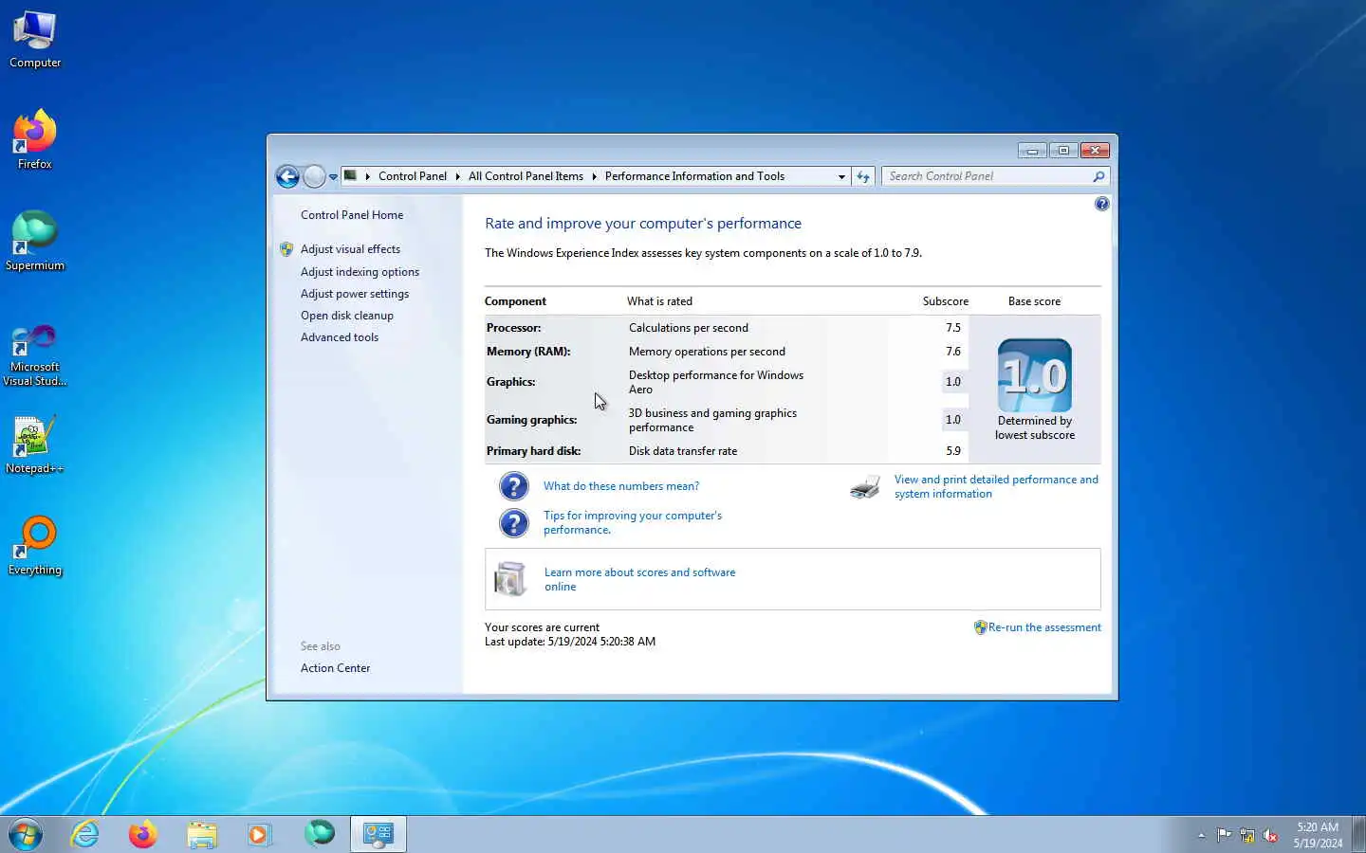Click question icon beside What do these numbers mean
1366x853 pixels.
(x=513, y=486)
